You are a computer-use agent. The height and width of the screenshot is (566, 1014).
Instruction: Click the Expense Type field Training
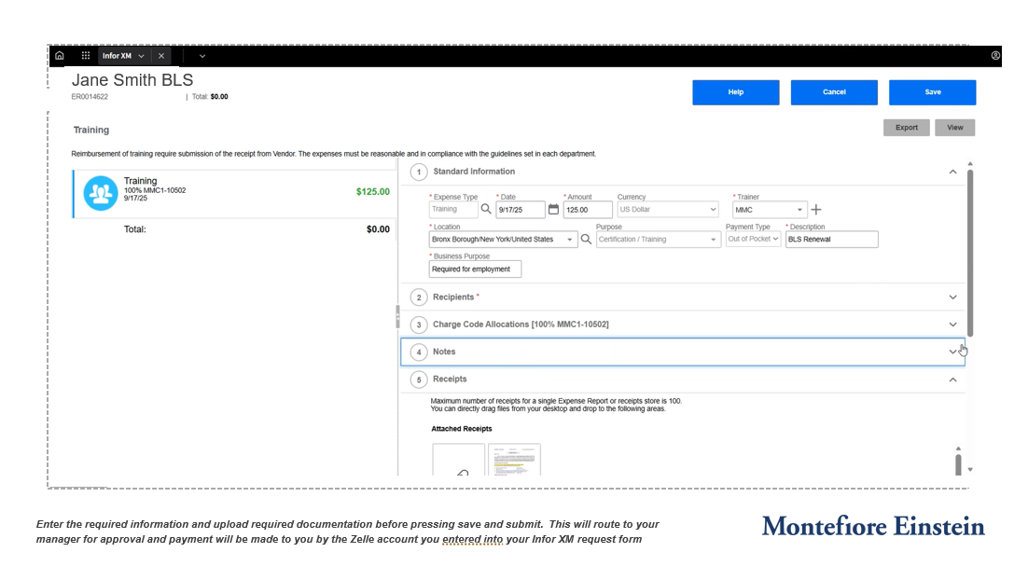tap(453, 210)
